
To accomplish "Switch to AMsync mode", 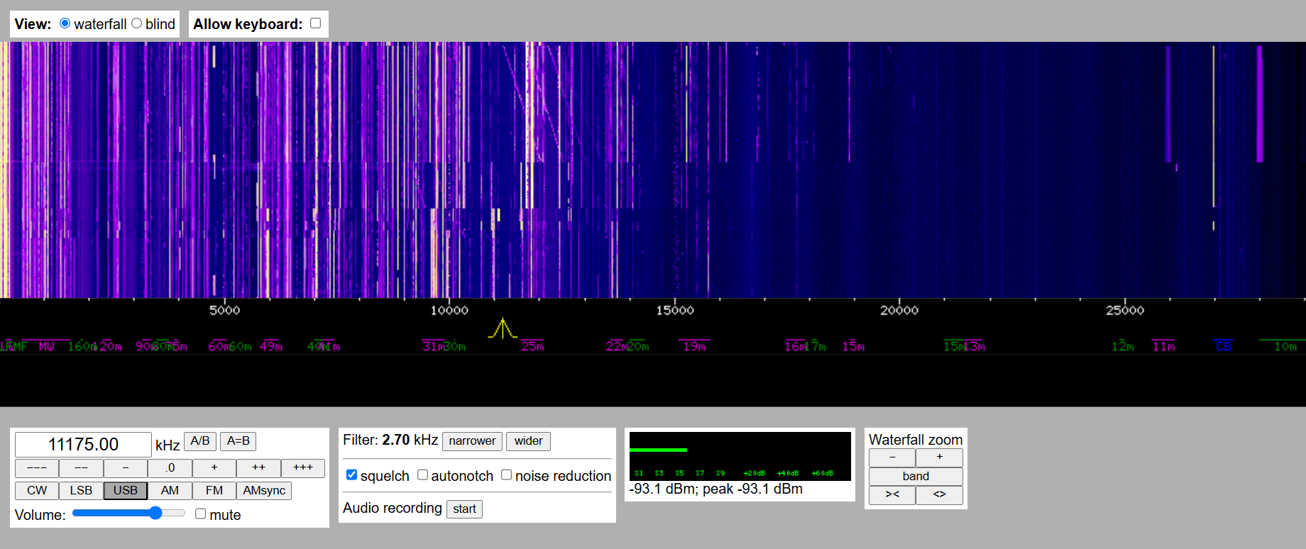I will (264, 491).
